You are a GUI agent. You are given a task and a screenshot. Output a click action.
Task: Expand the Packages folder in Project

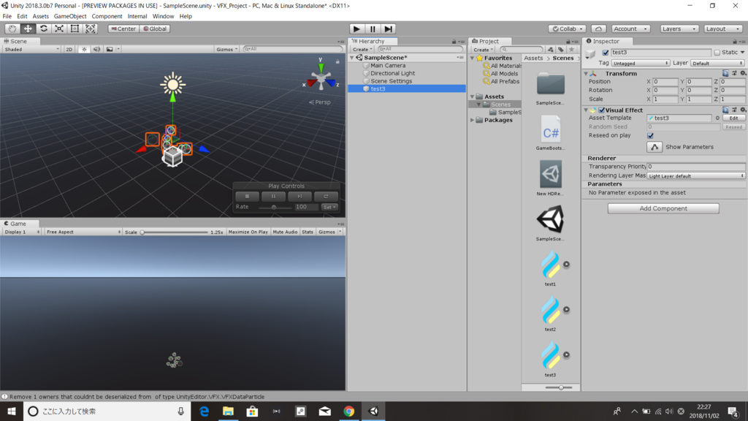tap(473, 120)
